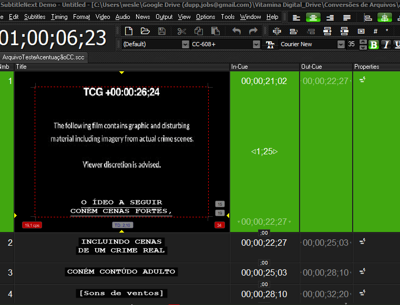Image resolution: width=400 pixels, height=305 pixels.
Task: Click the Cut scissors icon
Action: [x=182, y=31]
